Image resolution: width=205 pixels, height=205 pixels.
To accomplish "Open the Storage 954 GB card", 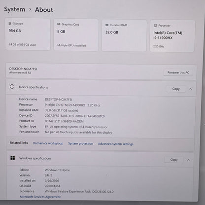I will point(28,34).
